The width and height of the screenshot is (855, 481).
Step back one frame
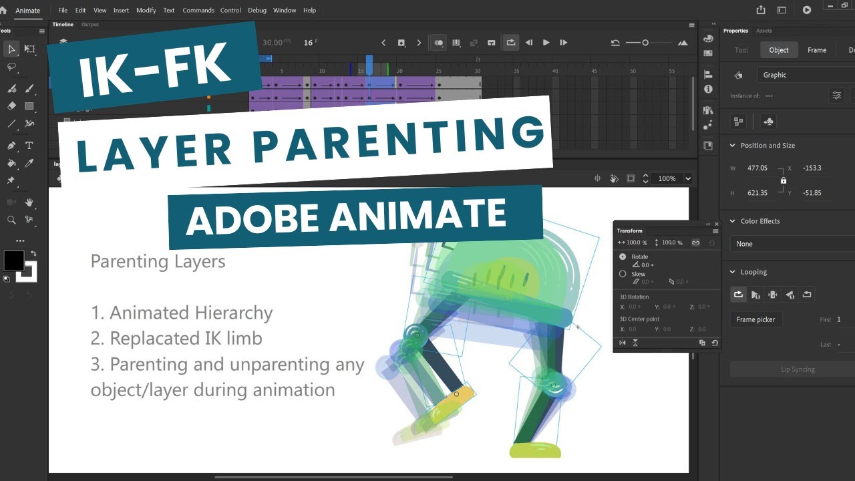pos(529,43)
